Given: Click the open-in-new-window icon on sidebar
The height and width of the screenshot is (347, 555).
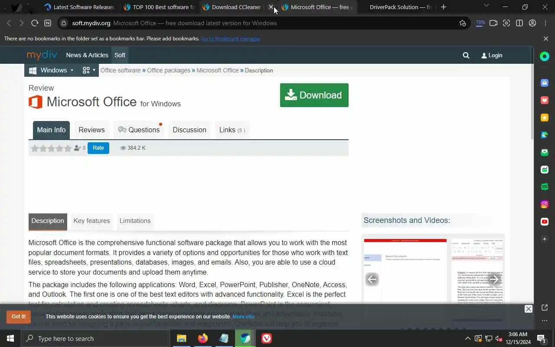Looking at the screenshot, I should tap(545, 308).
